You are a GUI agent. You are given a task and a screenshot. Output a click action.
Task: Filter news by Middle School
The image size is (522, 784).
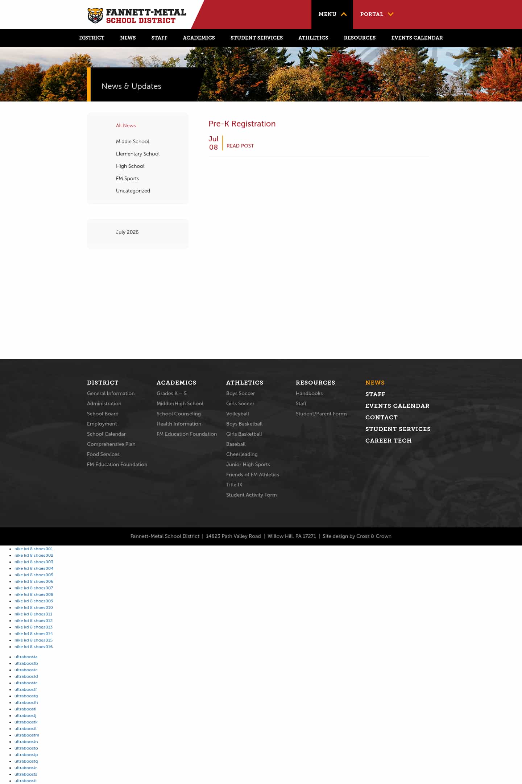click(x=132, y=141)
